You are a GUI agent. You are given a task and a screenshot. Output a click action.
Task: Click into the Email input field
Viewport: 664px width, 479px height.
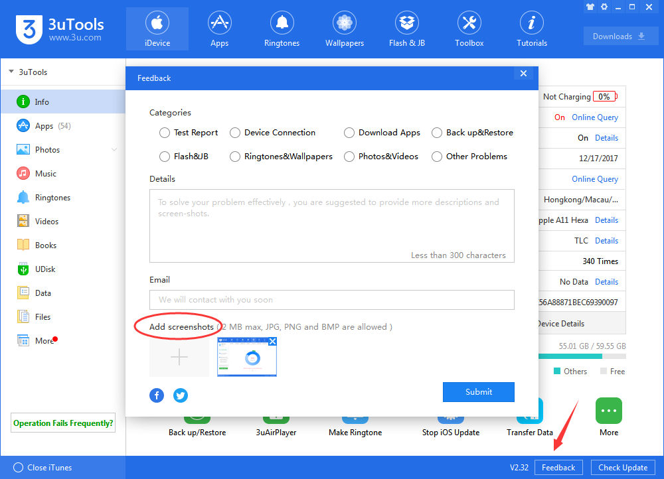click(331, 300)
